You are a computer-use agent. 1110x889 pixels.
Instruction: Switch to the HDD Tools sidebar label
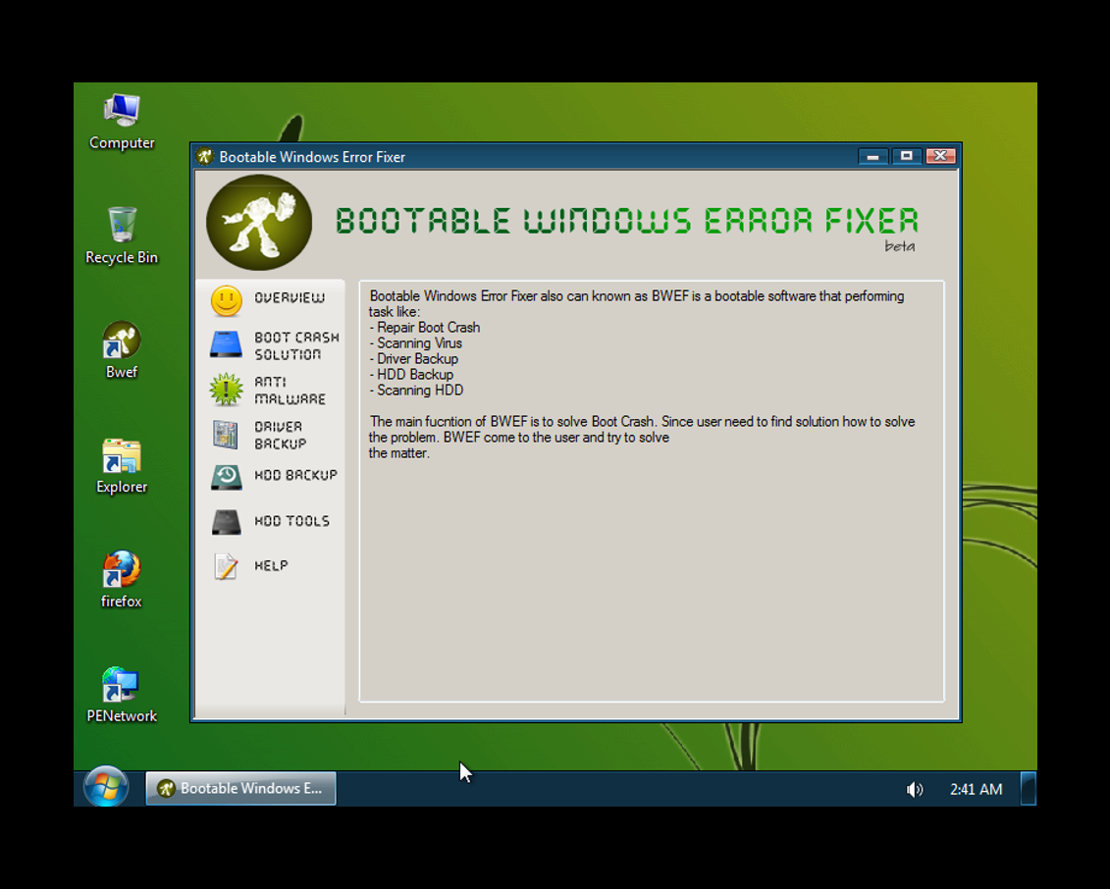pyautogui.click(x=291, y=521)
